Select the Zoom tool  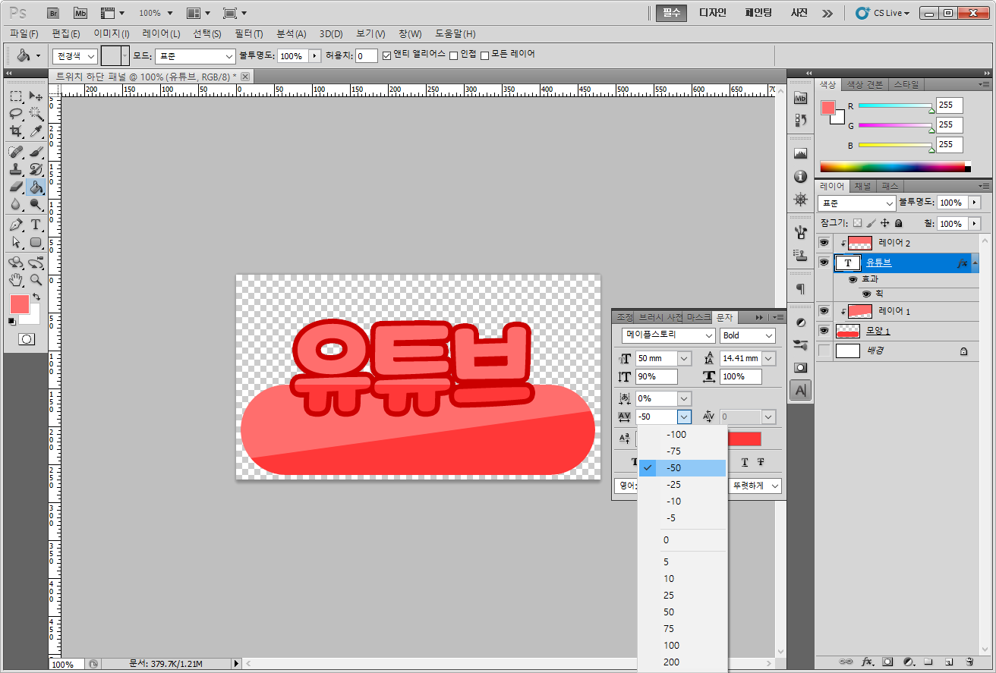pos(36,280)
